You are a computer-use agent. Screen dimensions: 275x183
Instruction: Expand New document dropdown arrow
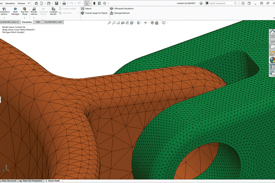pyautogui.click(x=45, y=3)
